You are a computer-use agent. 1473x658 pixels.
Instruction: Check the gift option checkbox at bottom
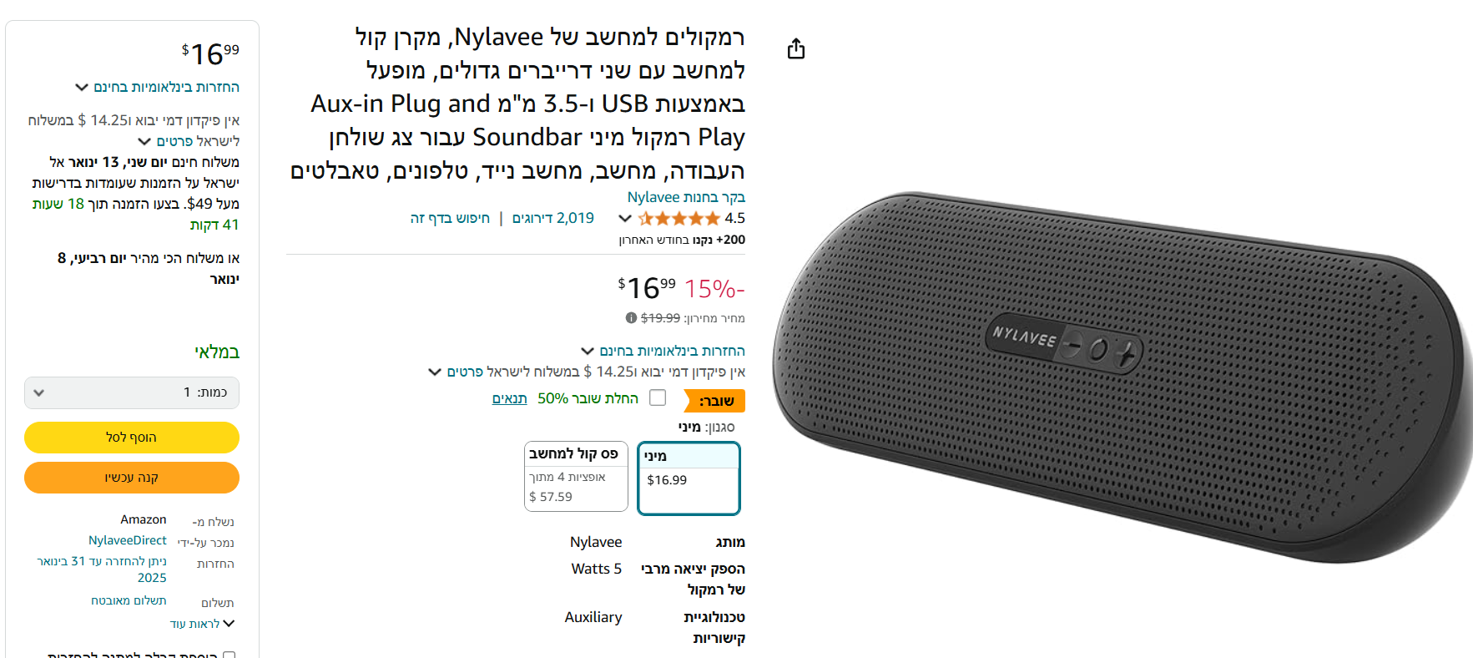tap(230, 655)
